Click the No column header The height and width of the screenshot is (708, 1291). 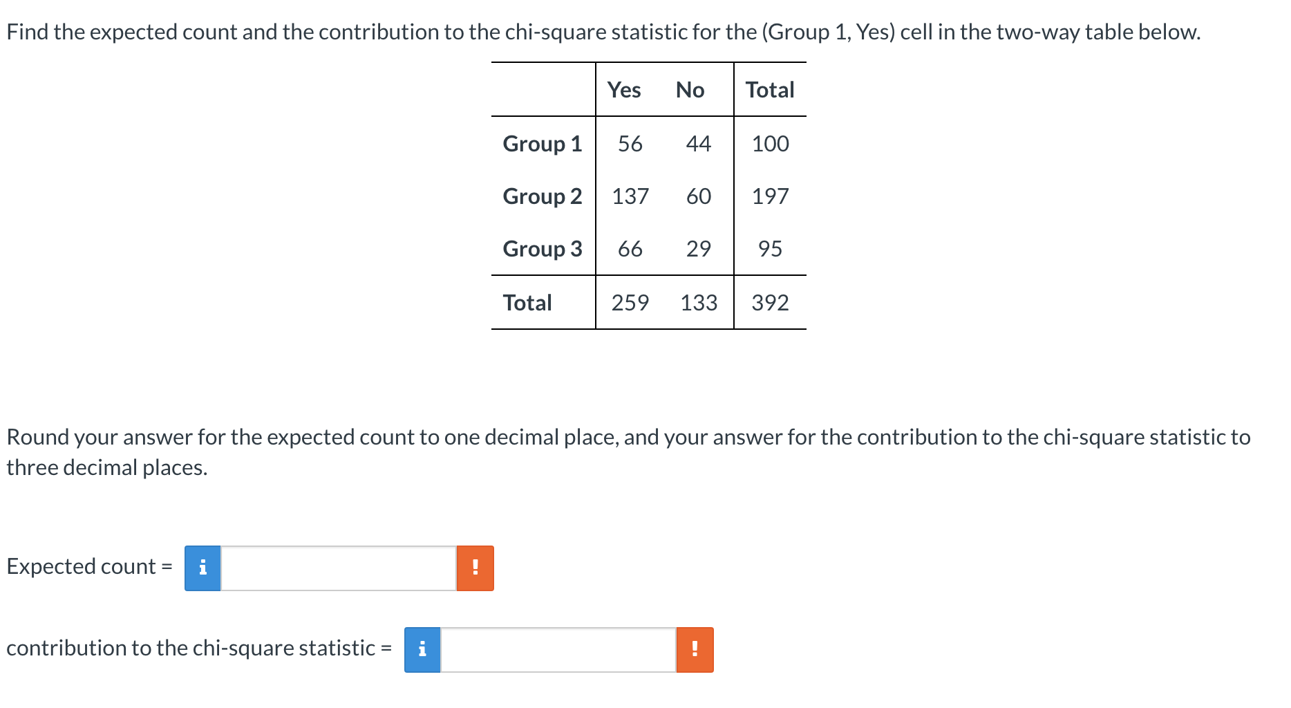(690, 90)
